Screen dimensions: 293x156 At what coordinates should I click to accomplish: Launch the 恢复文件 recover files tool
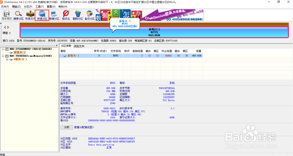point(30,15)
